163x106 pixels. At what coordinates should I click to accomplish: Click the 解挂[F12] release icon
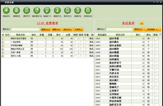click(x=57, y=10)
